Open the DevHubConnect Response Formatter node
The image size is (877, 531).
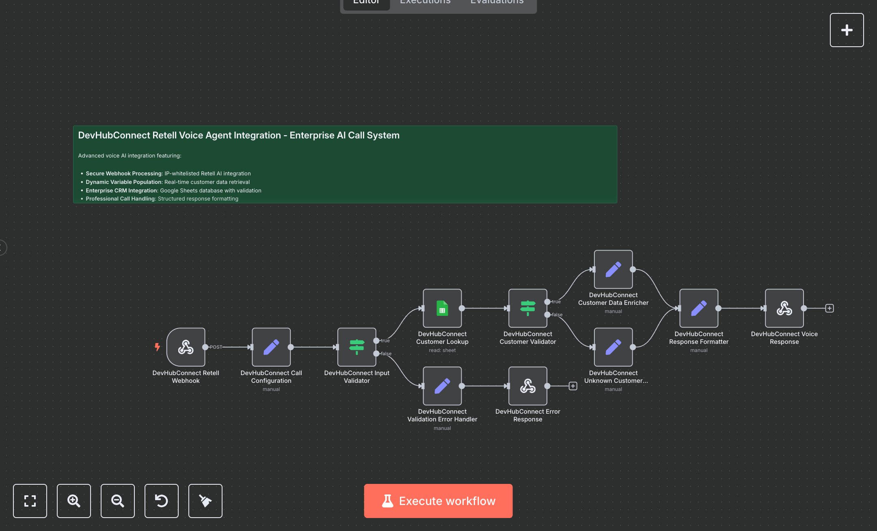[699, 309]
